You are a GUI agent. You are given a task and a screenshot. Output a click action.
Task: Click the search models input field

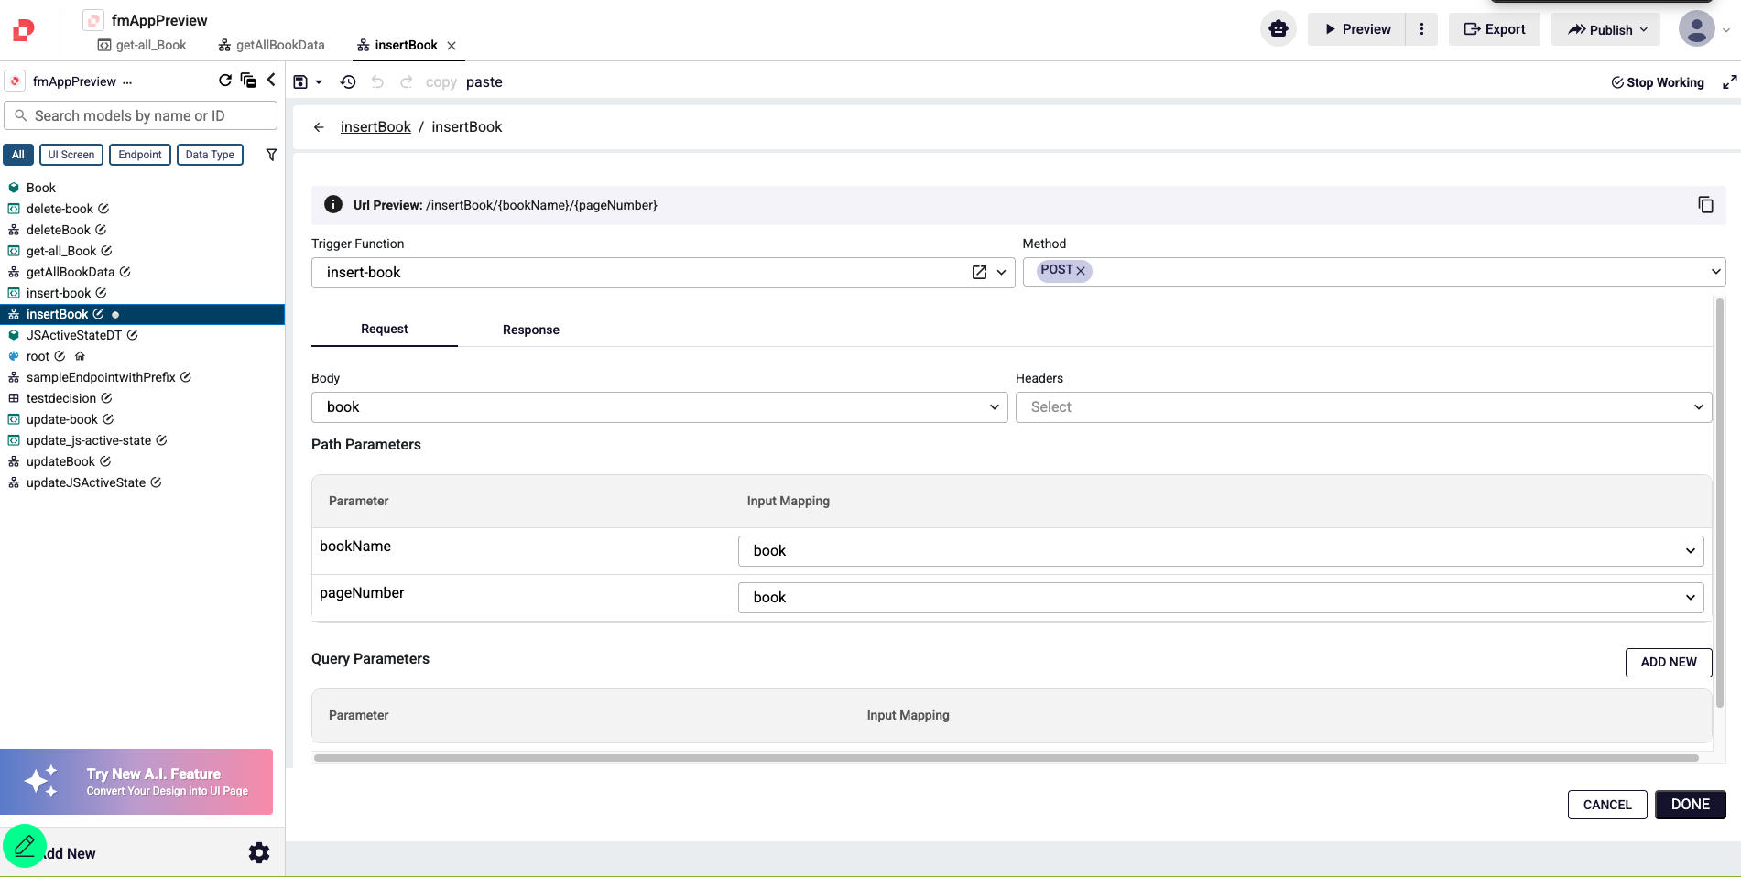click(x=141, y=115)
